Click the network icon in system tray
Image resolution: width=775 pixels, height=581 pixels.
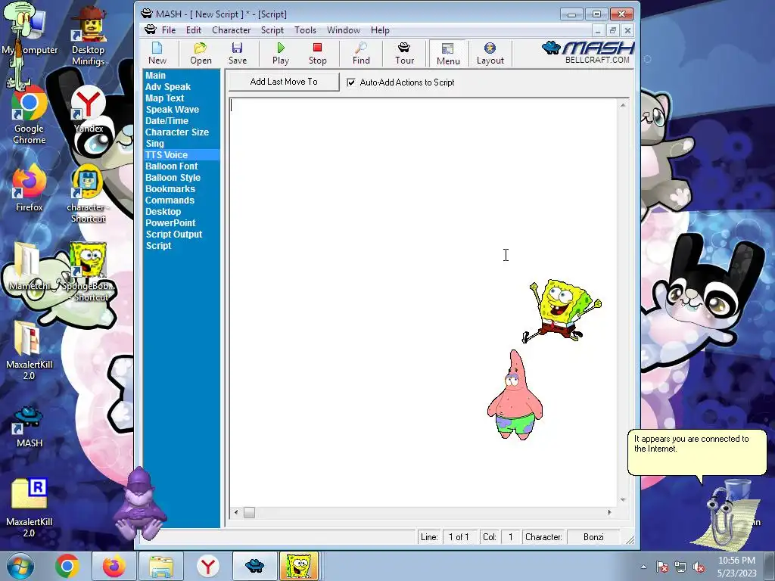(680, 567)
